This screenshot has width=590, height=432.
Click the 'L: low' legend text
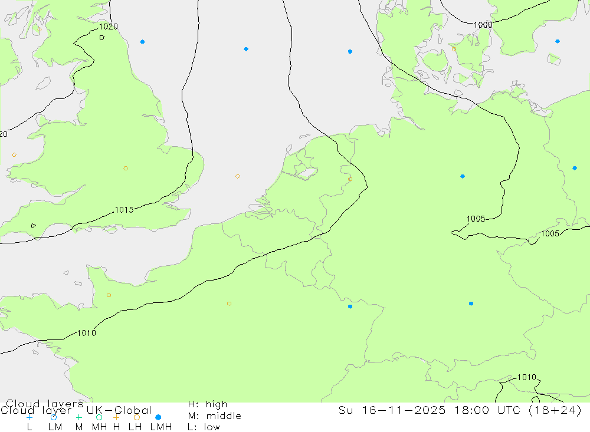(204, 427)
